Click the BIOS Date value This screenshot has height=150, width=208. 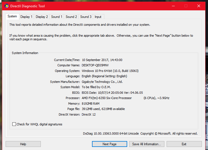tap(112, 93)
